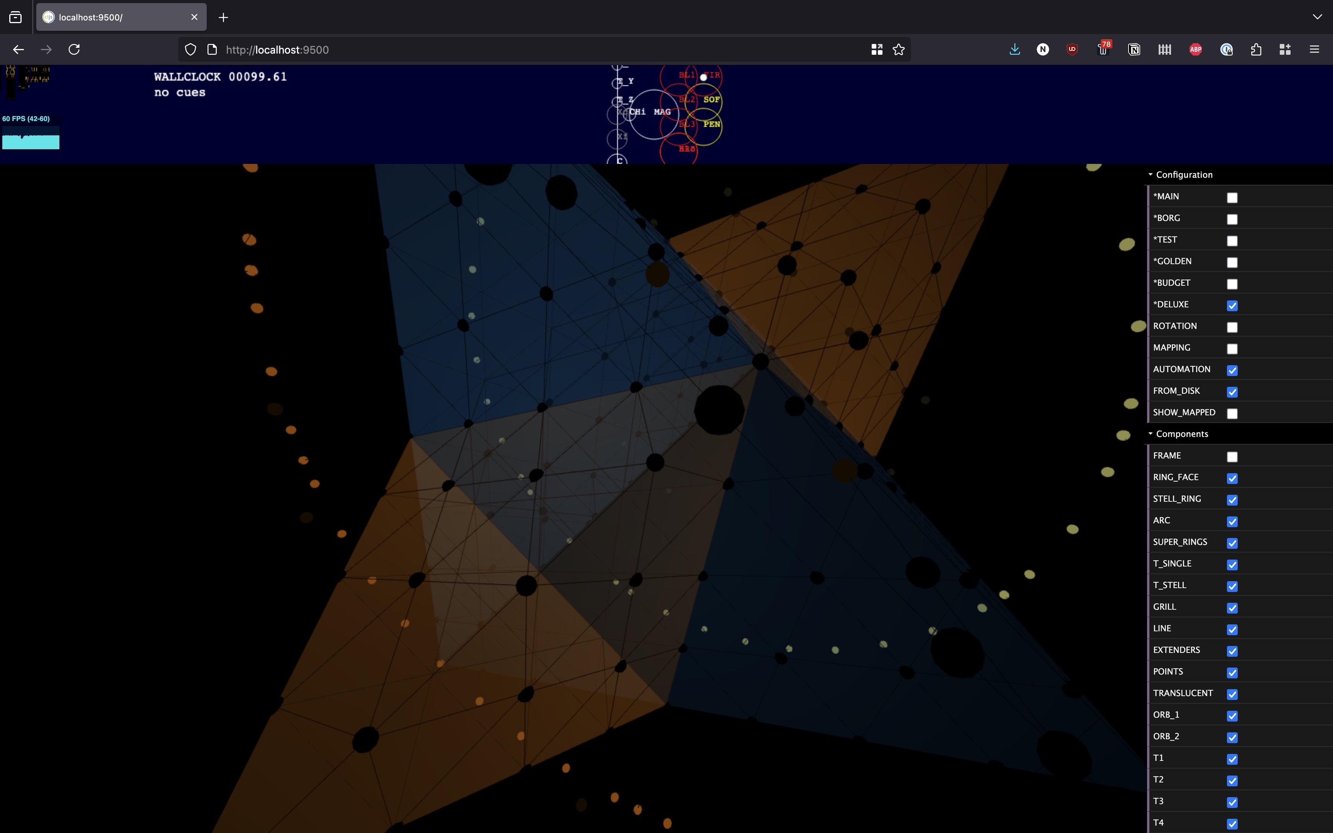The image size is (1333, 833).
Task: Uncheck the ORB_2 component
Action: coord(1232,737)
